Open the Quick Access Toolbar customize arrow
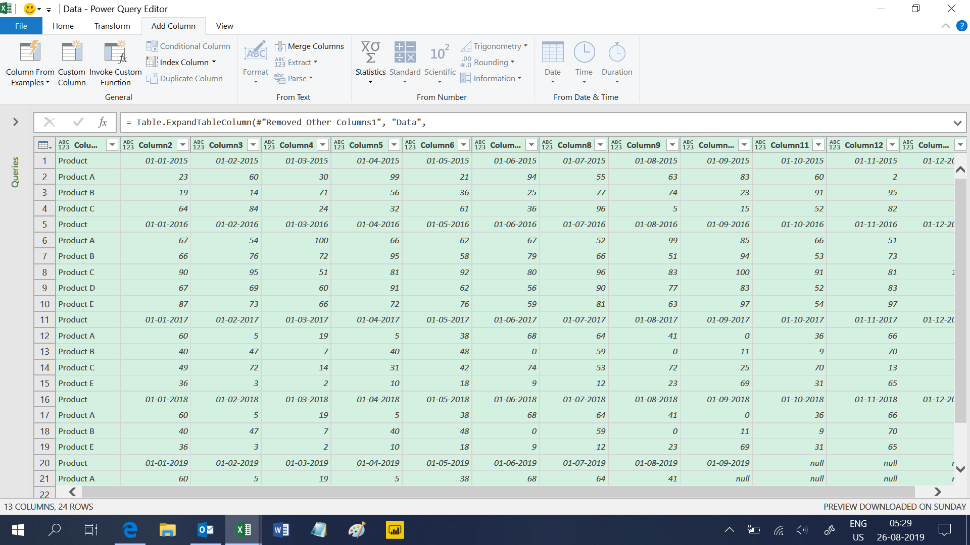 (x=48, y=10)
